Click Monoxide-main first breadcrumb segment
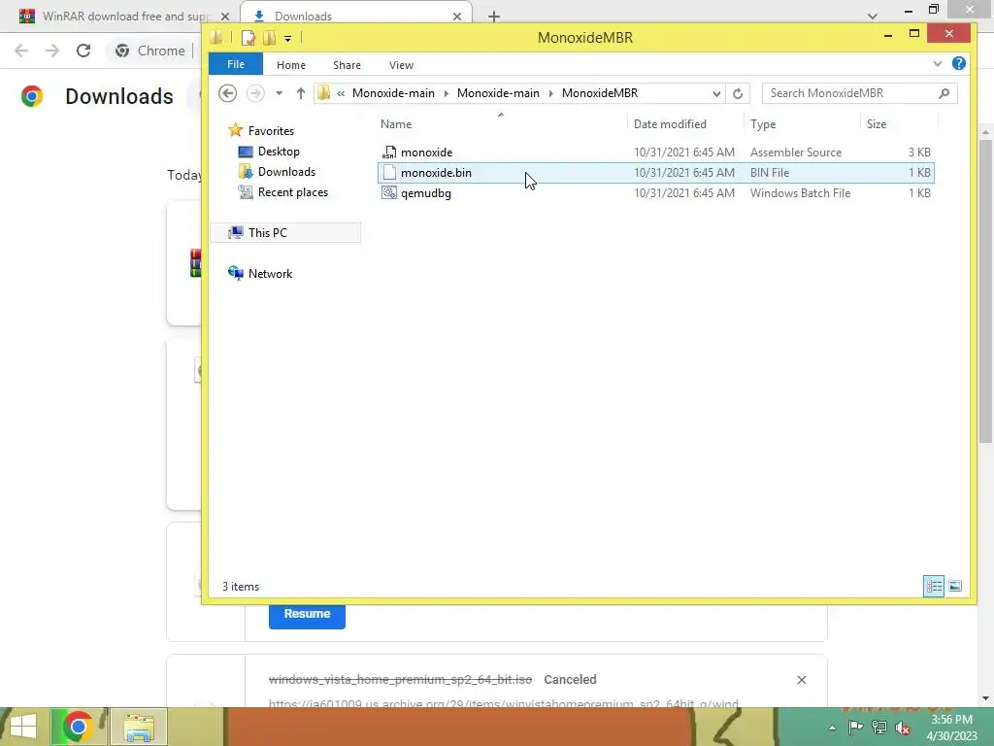Screen dimensions: 994x746 click(393, 93)
